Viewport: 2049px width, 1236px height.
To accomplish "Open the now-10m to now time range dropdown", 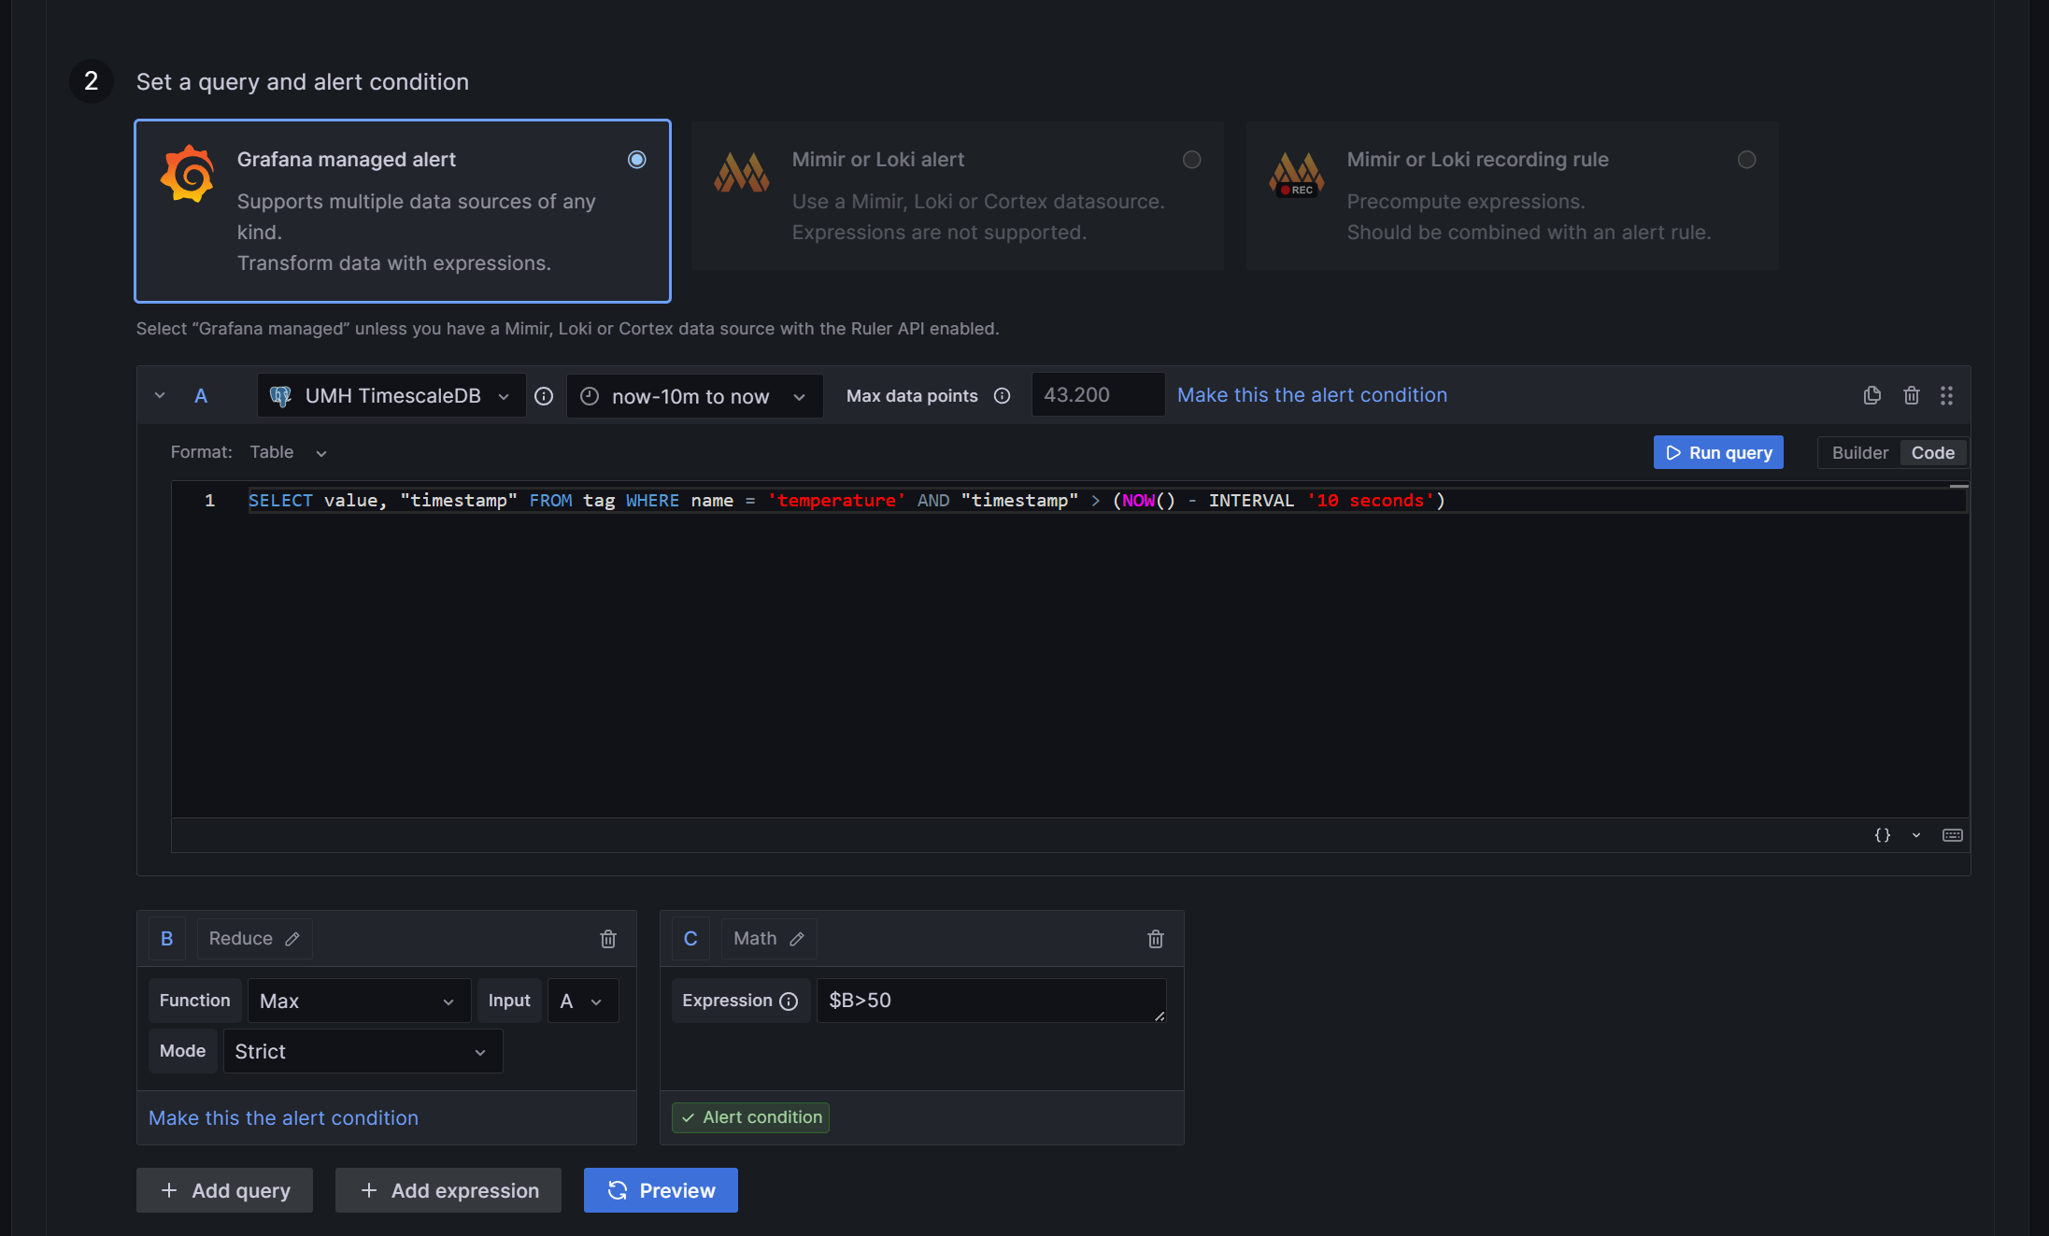I will point(694,396).
